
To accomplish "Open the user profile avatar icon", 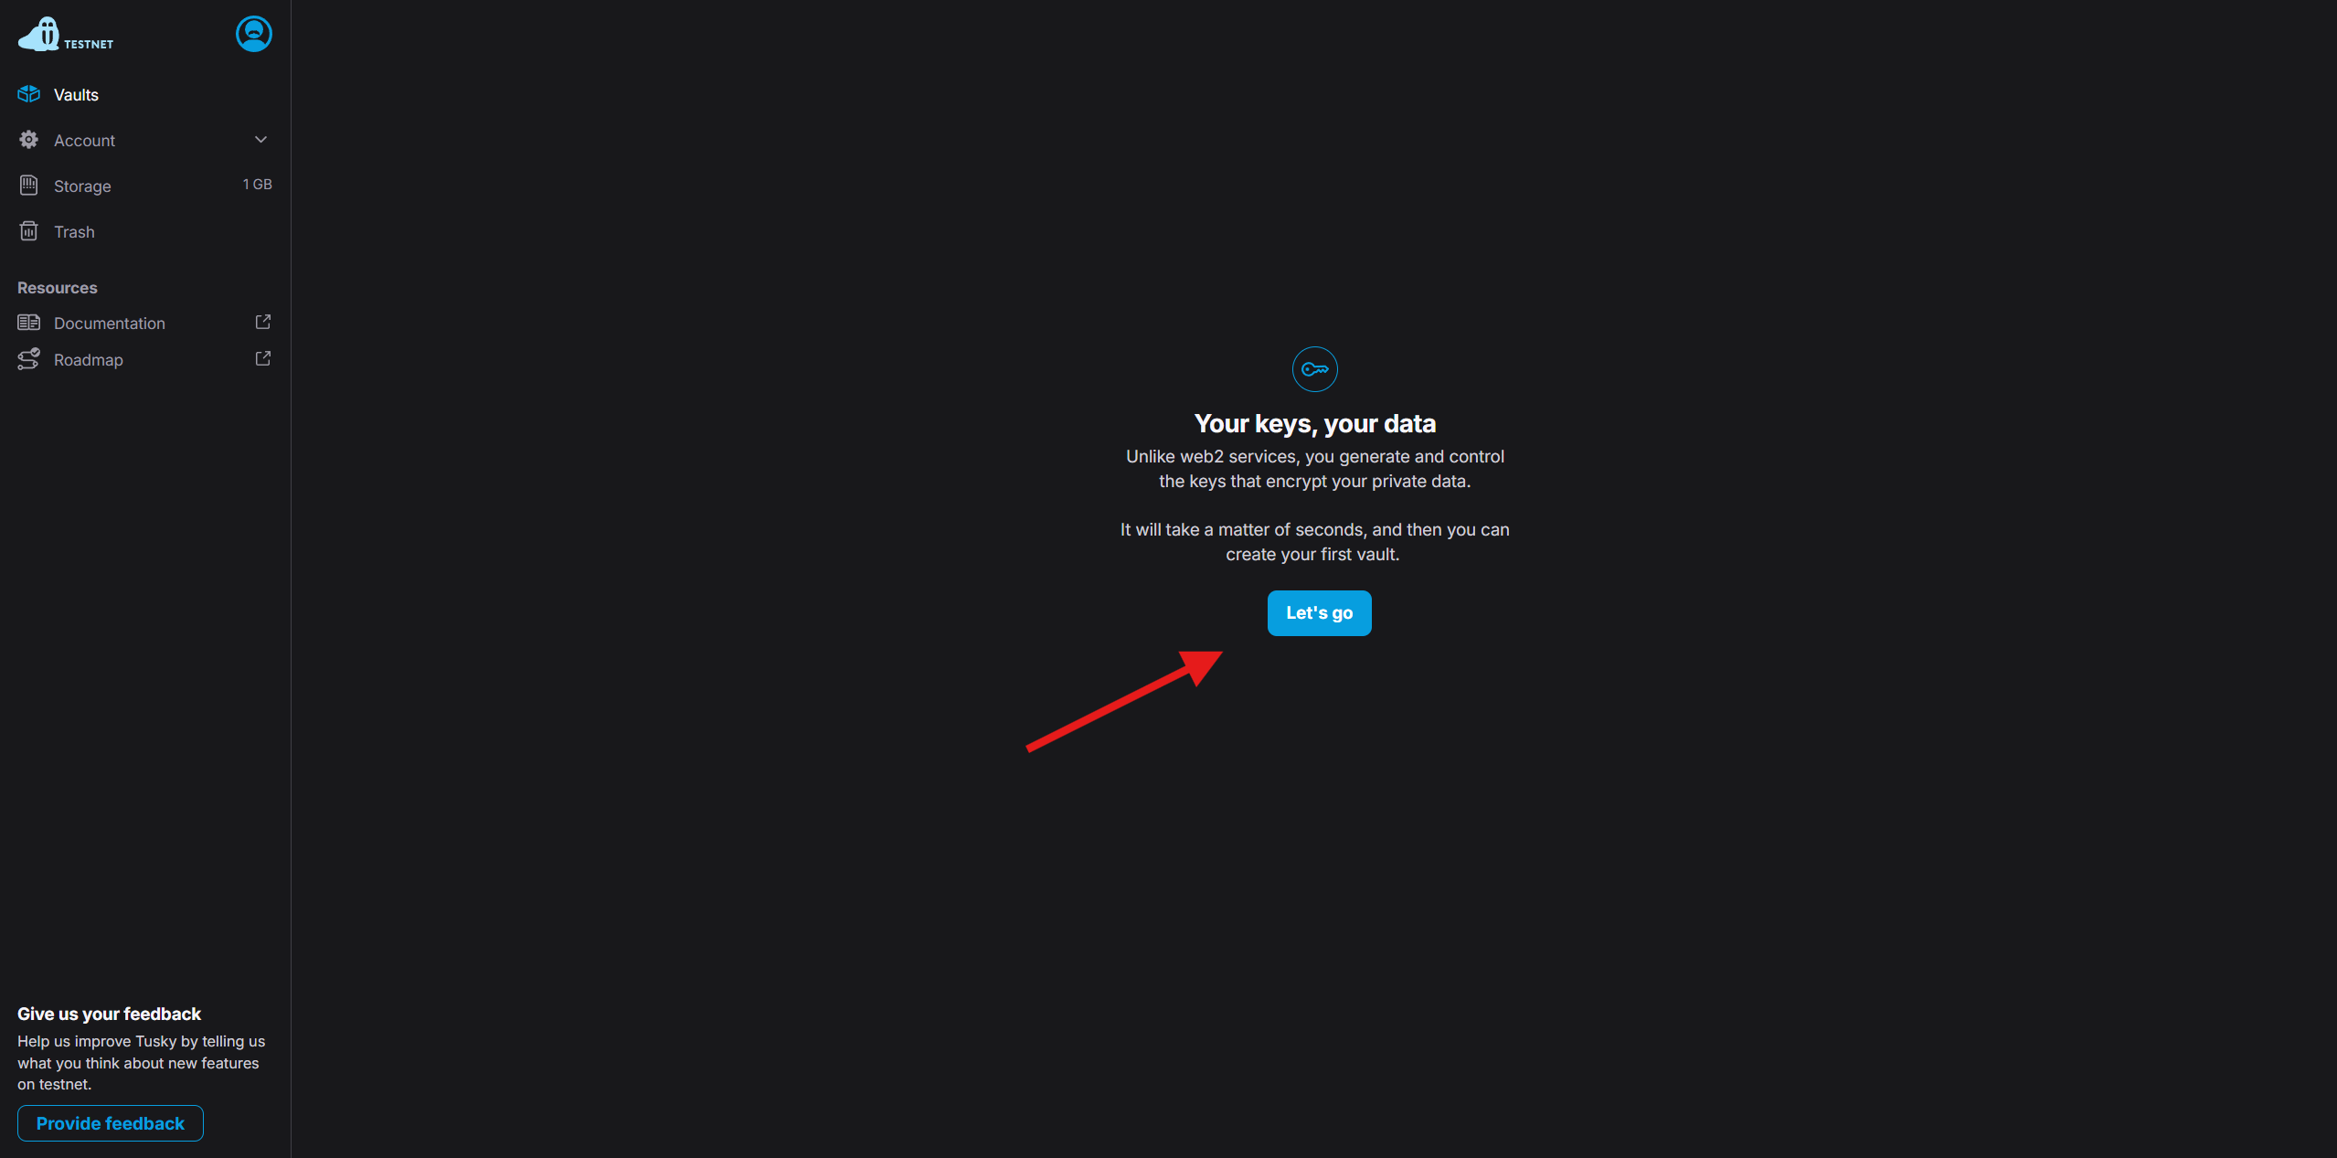I will (x=254, y=34).
